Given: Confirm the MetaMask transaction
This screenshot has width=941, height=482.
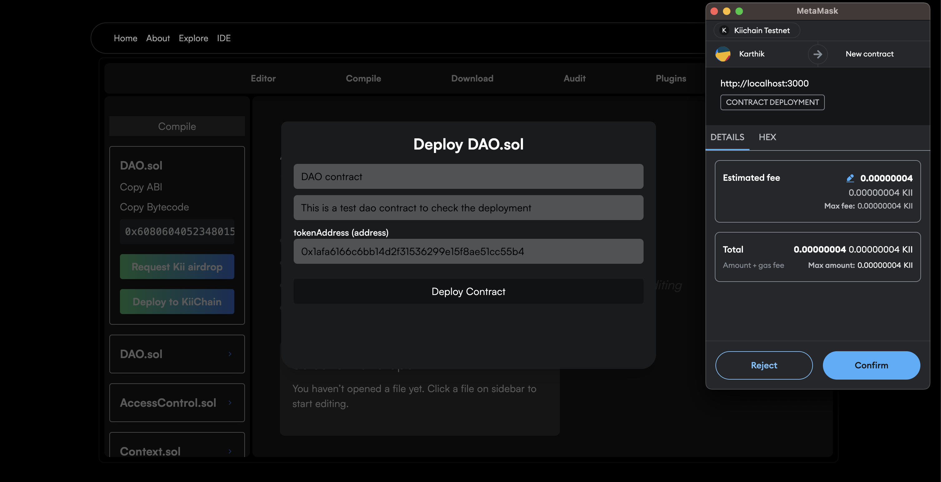Looking at the screenshot, I should (871, 365).
